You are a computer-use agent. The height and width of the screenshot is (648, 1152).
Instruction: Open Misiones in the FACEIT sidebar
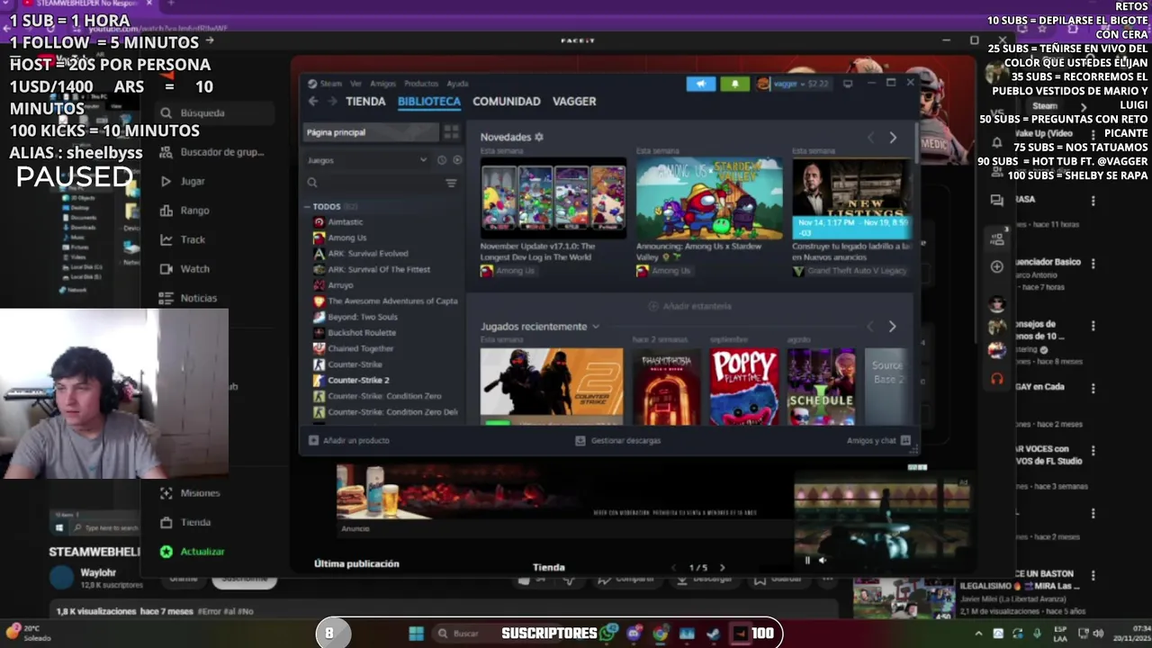[199, 493]
